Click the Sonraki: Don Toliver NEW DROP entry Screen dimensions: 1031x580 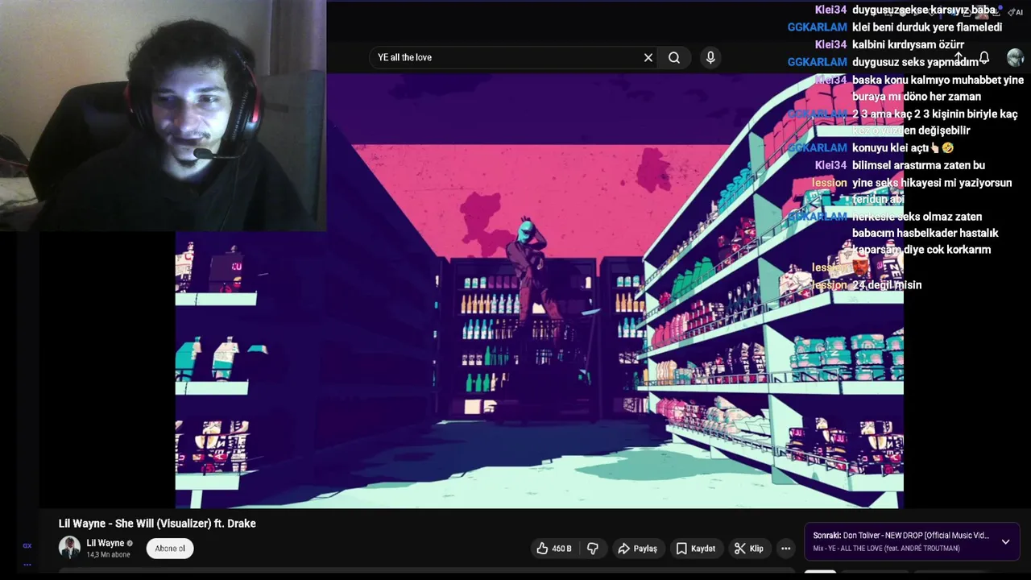[901, 536]
